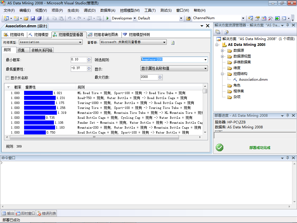This screenshot has width=297, height=223.
Task: Expand the 数据源视图 tree node
Action: (222, 57)
